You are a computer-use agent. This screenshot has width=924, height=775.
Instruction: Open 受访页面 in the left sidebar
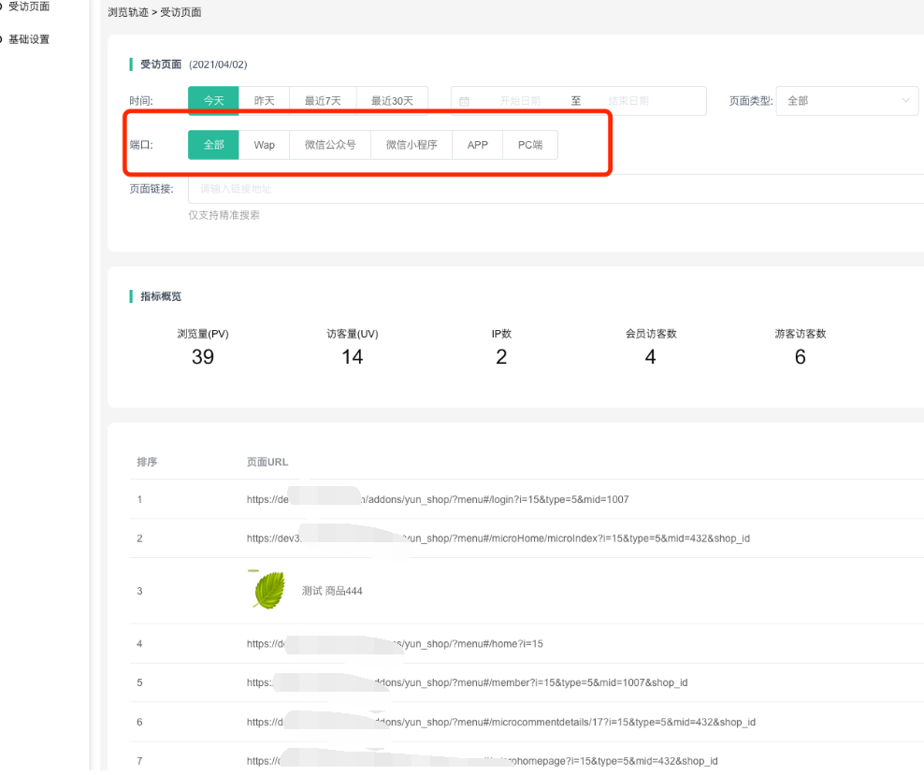28,7
